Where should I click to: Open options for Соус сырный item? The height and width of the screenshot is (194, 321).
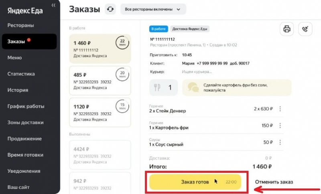coord(280,142)
